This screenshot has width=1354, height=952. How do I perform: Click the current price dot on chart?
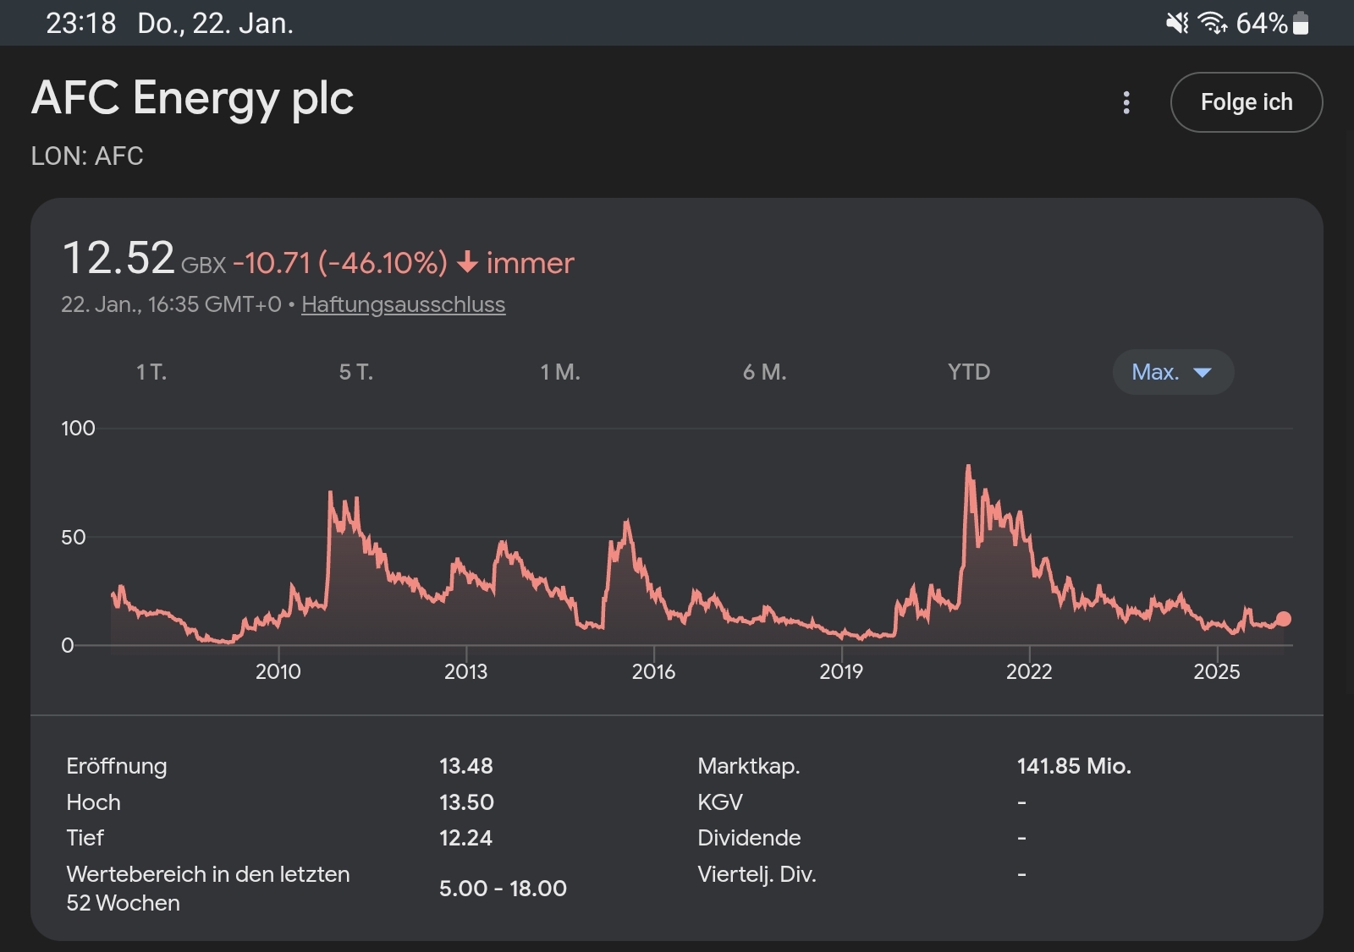1283,619
